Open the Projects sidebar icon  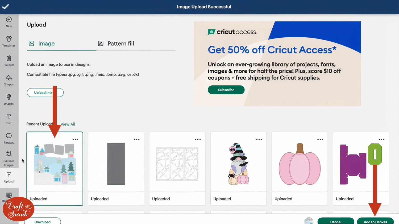9,58
